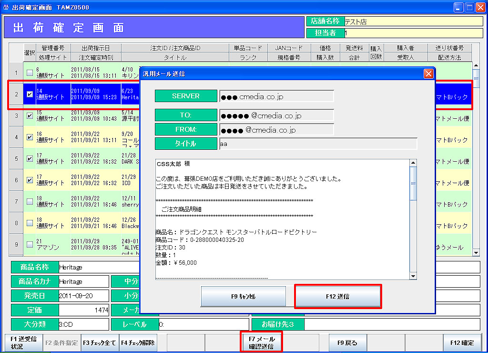
Task: Click the 定価 price field
Action: coord(84,310)
